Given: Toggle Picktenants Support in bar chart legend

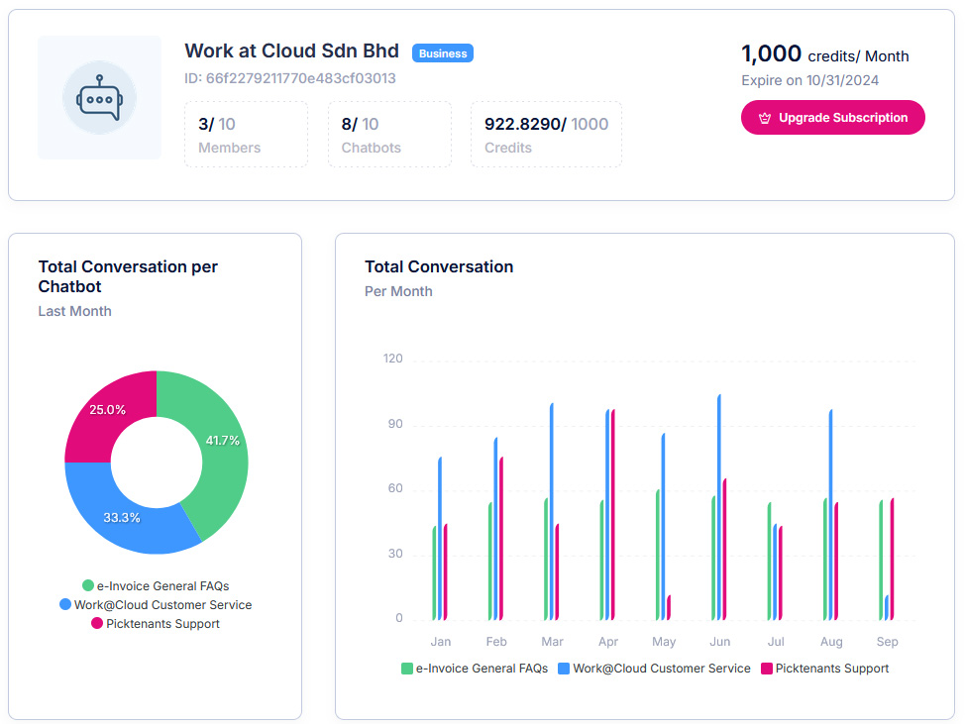Looking at the screenshot, I should pyautogui.click(x=824, y=669).
